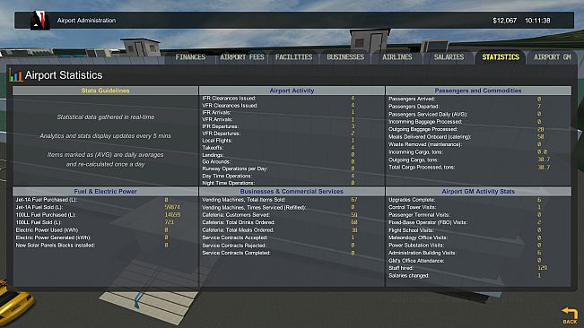
Task: Click the Stats Guidelines section header
Action: coord(105,91)
